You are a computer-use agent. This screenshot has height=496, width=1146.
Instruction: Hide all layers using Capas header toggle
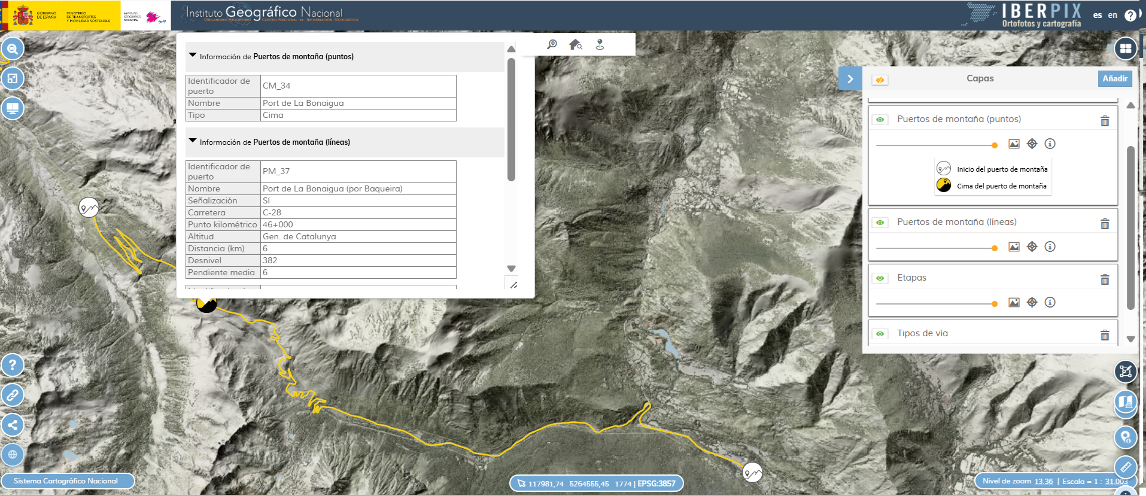pos(880,79)
